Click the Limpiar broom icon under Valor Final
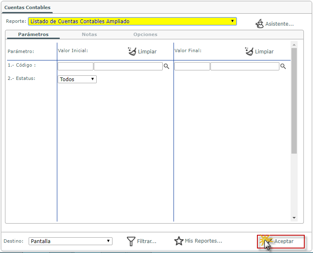Image resolution: width=313 pixels, height=253 pixels. point(249,51)
